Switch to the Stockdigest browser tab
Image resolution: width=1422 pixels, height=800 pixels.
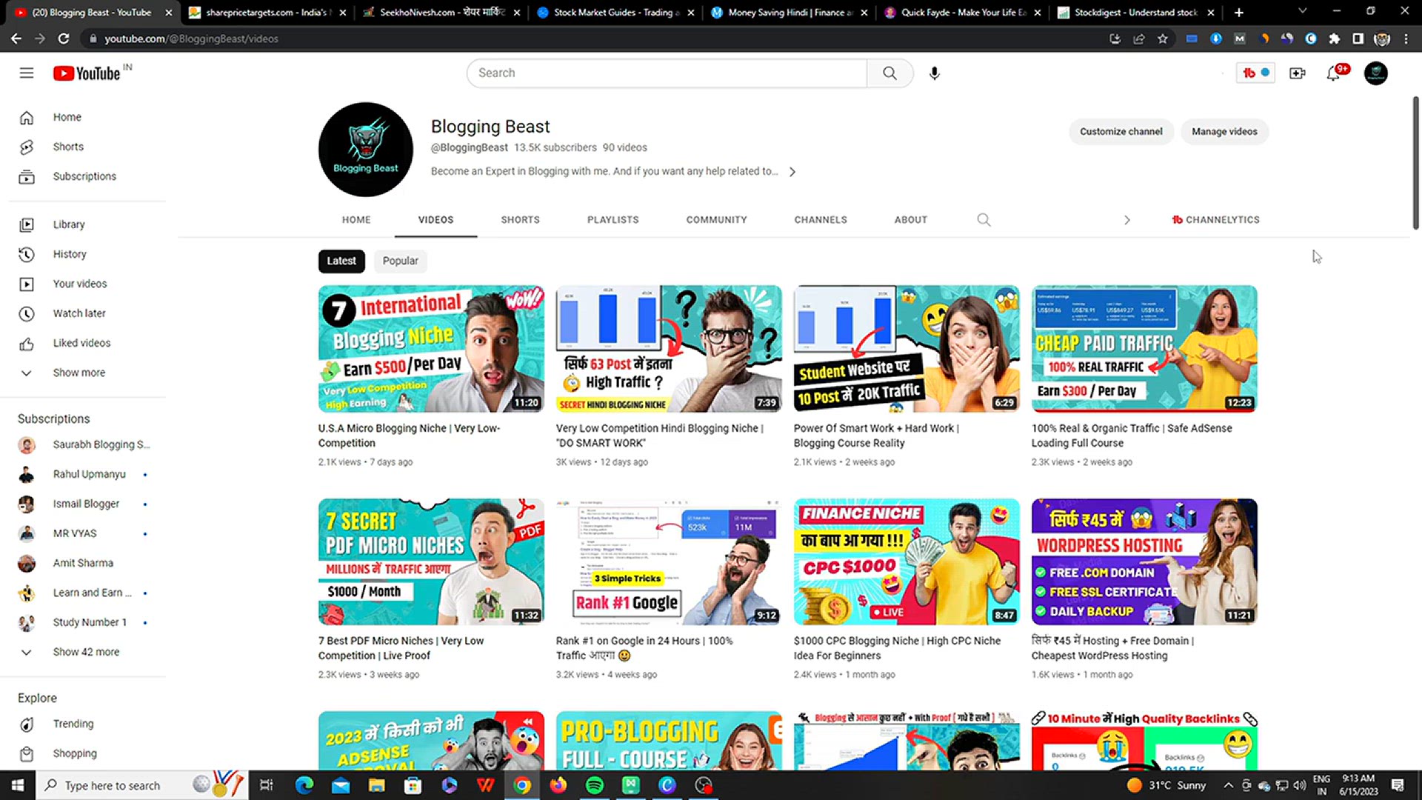[x=1135, y=12]
